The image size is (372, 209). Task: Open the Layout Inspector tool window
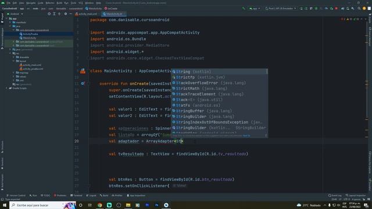[x=356, y=196]
